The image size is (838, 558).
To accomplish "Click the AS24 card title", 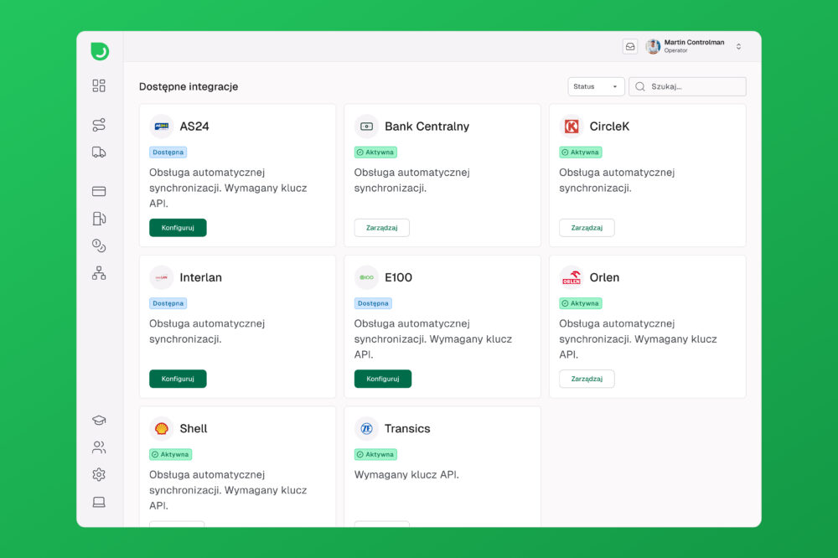I will point(194,127).
